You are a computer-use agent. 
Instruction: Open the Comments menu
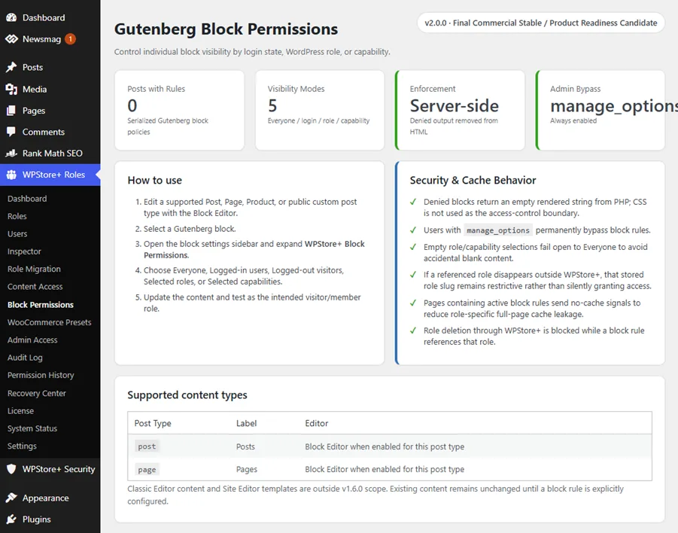tap(50, 132)
